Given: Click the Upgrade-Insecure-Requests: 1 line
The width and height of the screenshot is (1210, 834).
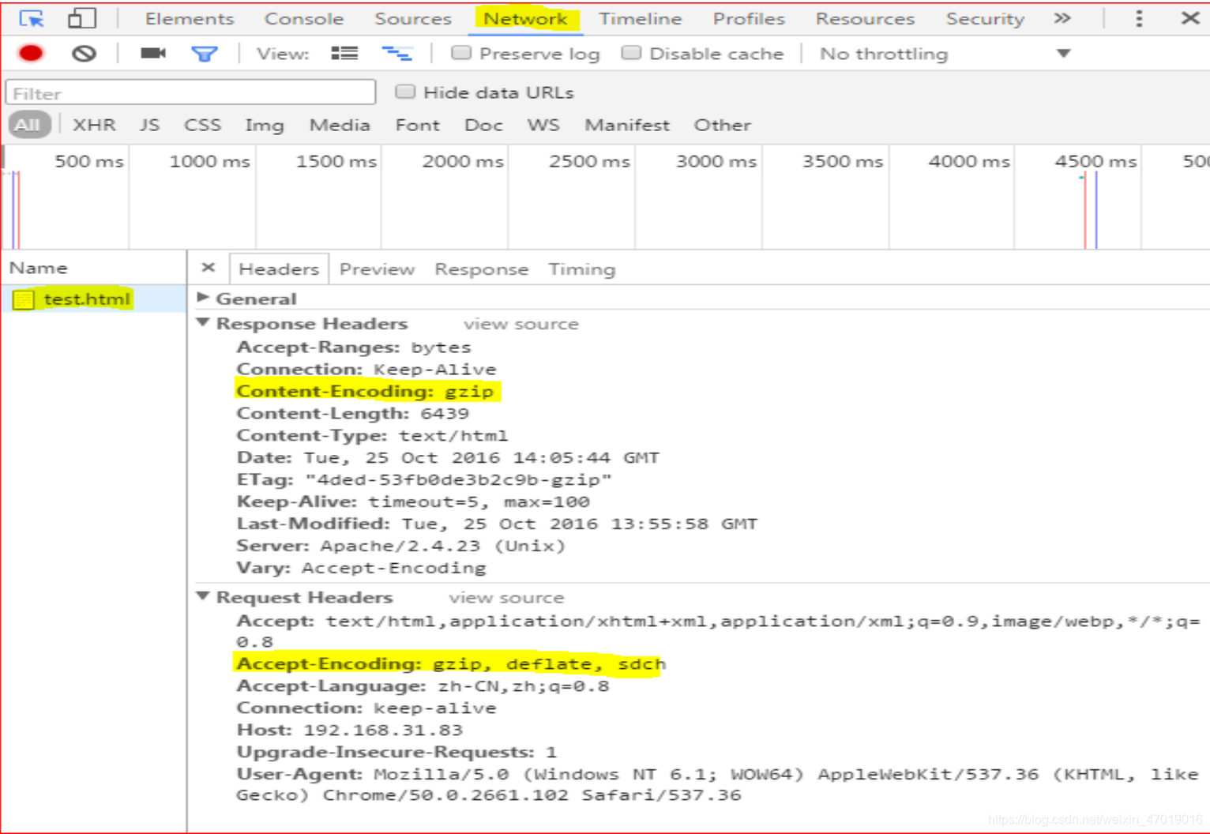Looking at the screenshot, I should 396,752.
